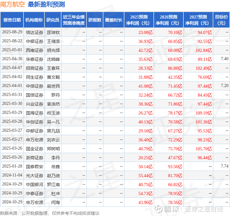Select the 国信证券 institution cell
The height and width of the screenshot is (216, 230).
[35, 95]
